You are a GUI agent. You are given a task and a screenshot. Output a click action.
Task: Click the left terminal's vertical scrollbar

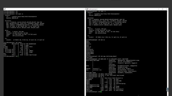[85, 53]
